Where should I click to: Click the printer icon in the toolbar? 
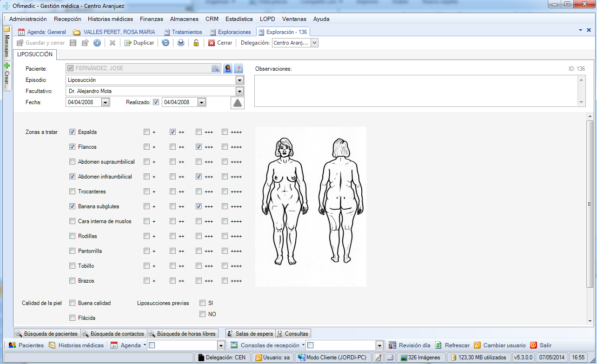[181, 43]
